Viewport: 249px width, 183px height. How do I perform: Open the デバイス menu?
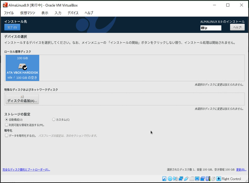coord(73,13)
